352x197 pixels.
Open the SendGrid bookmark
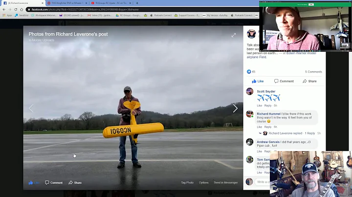coord(22,15)
